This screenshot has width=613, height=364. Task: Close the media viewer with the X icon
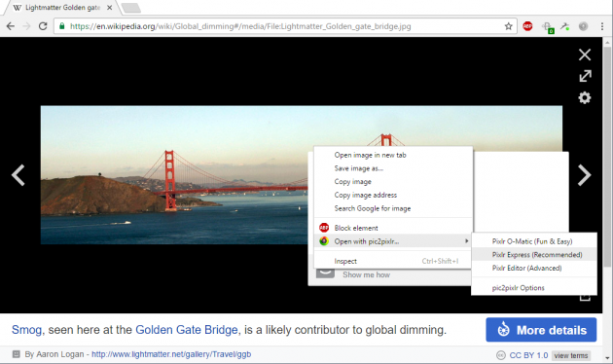tap(585, 55)
